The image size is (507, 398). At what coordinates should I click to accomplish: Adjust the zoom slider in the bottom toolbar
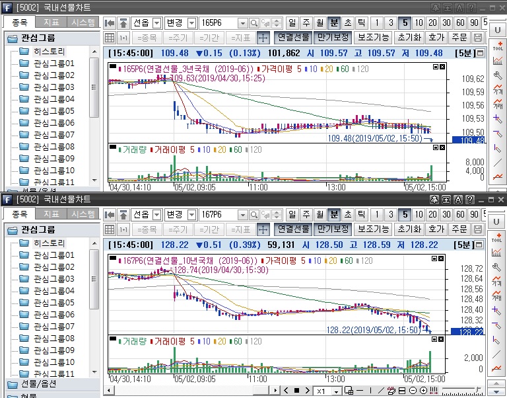tap(461, 391)
